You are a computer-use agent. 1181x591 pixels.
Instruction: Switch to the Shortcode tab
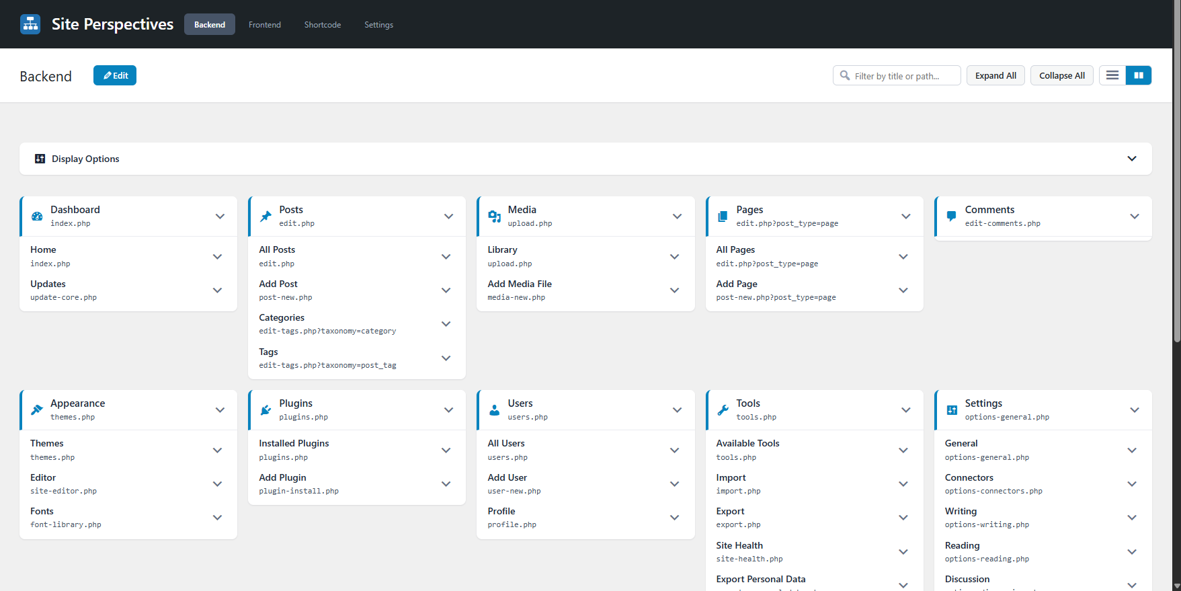point(323,24)
